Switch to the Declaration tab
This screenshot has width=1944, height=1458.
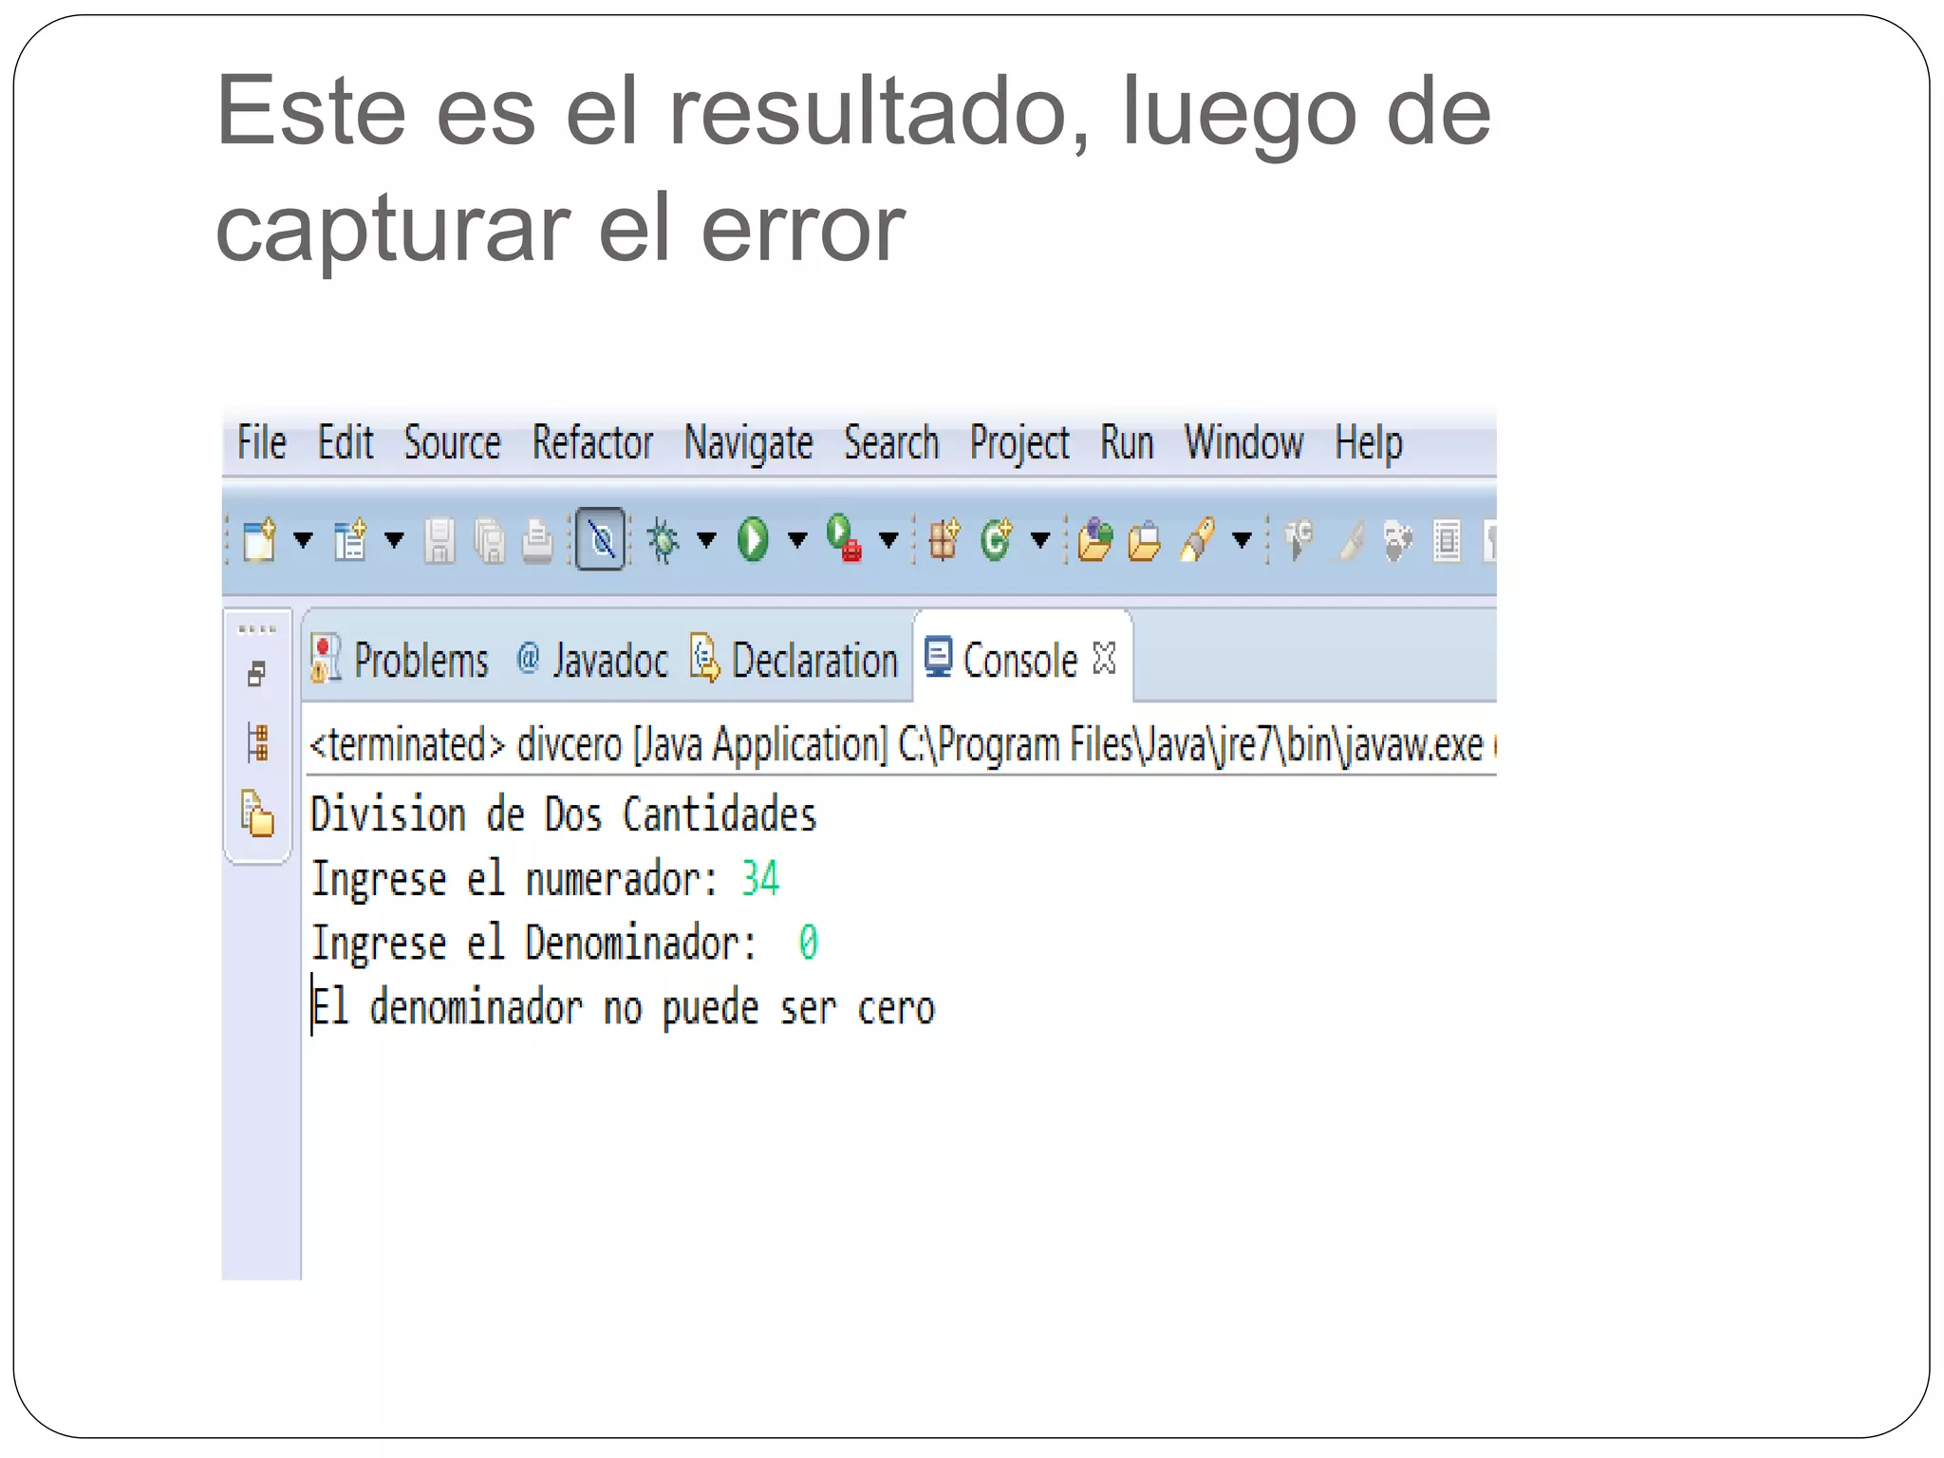(x=794, y=660)
